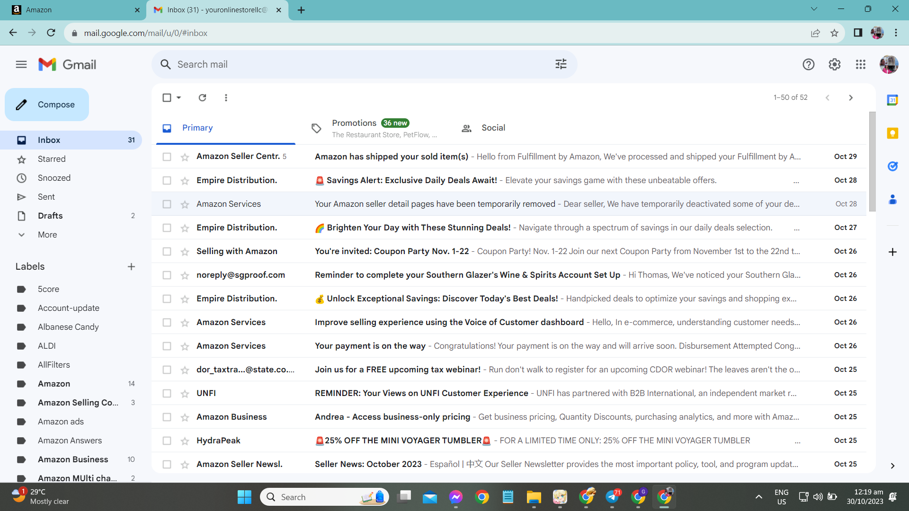Star the Amazon Seller Central shipped email
909x511 pixels.
[x=185, y=157]
